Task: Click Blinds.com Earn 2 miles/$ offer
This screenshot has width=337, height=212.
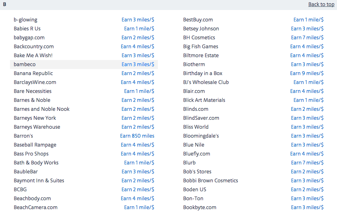Action: click(307, 109)
